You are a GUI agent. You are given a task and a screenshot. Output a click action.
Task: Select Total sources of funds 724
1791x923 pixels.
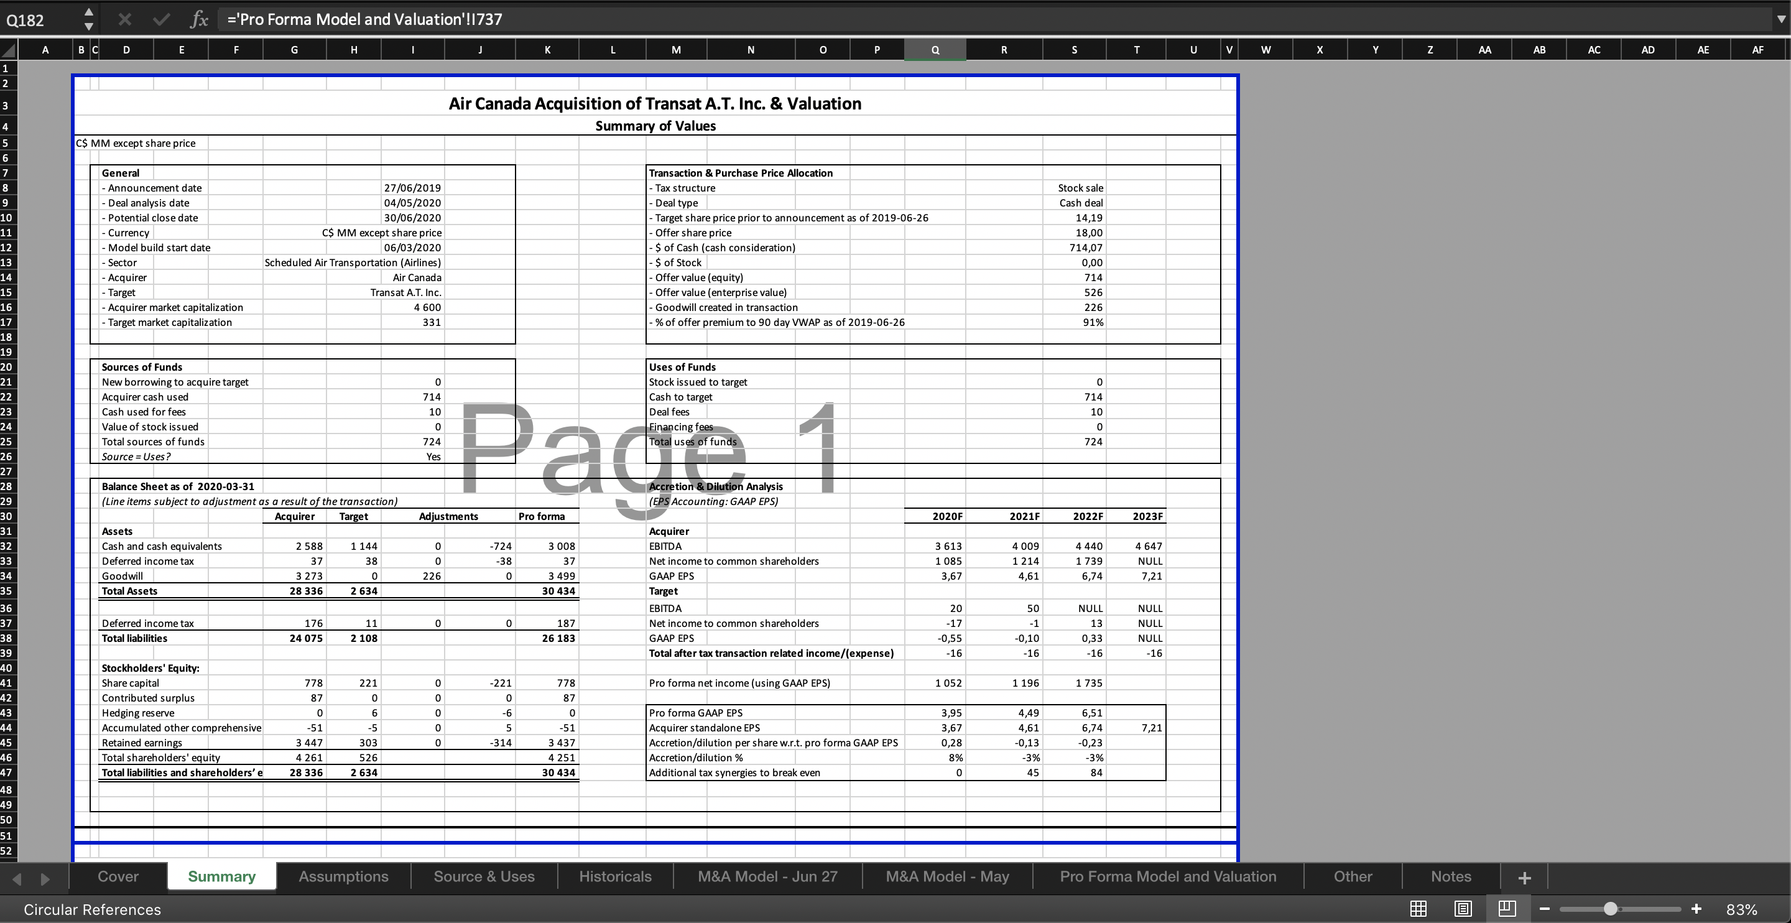pyautogui.click(x=412, y=442)
